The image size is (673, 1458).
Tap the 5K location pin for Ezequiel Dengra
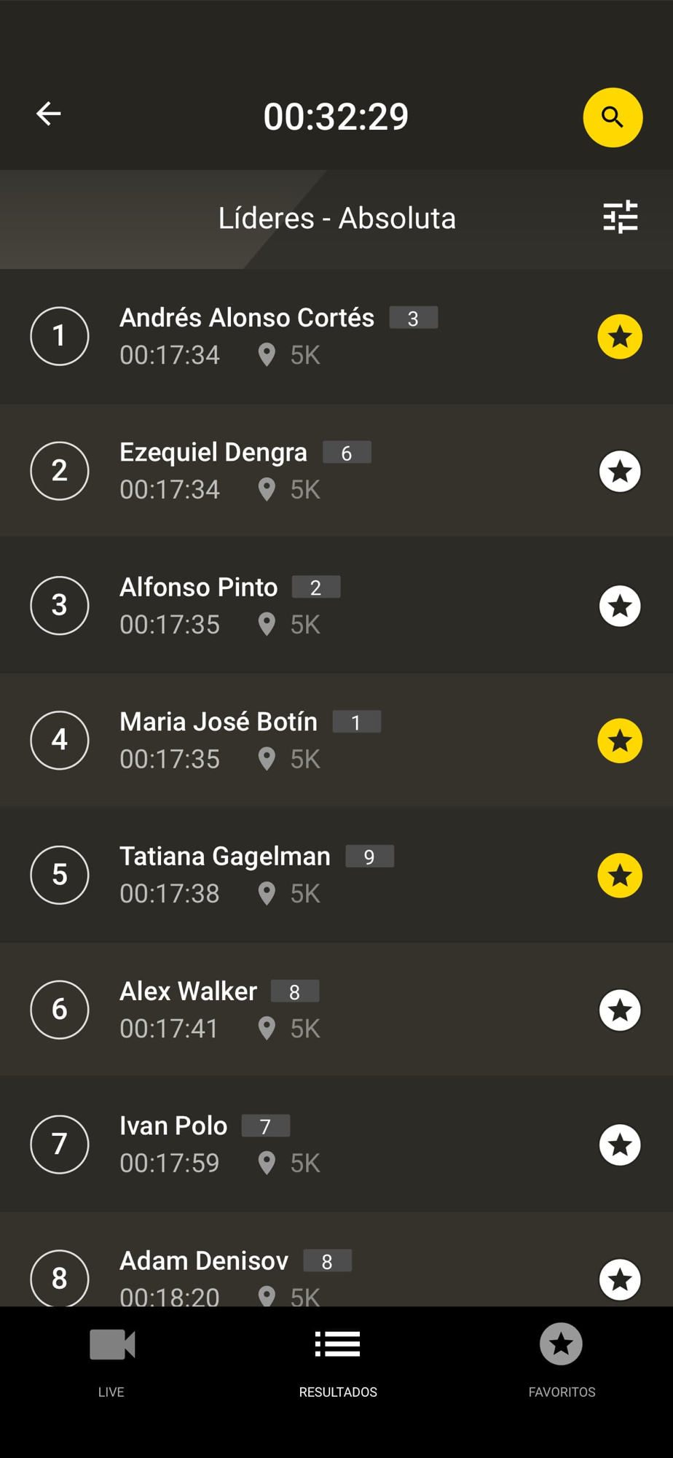click(x=267, y=490)
